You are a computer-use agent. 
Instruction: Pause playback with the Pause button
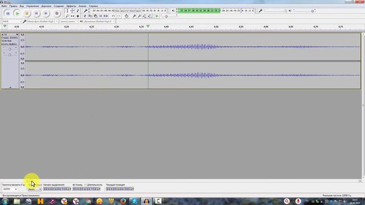click(7, 14)
